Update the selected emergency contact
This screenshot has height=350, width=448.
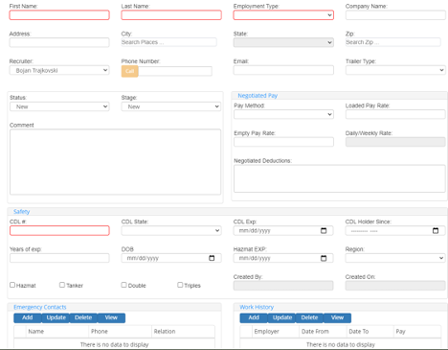point(56,317)
